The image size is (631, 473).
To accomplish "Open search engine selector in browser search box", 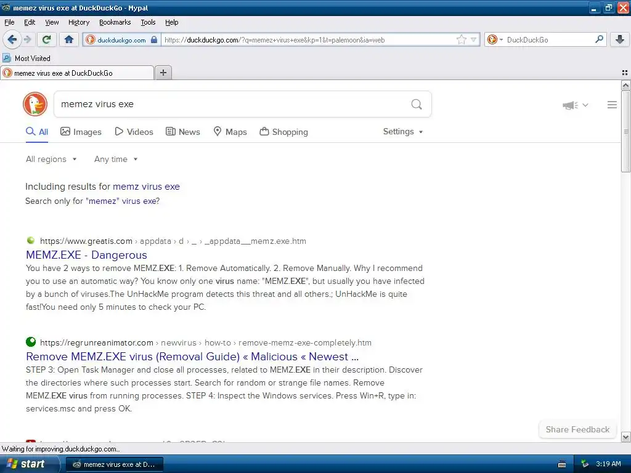I will coord(495,39).
